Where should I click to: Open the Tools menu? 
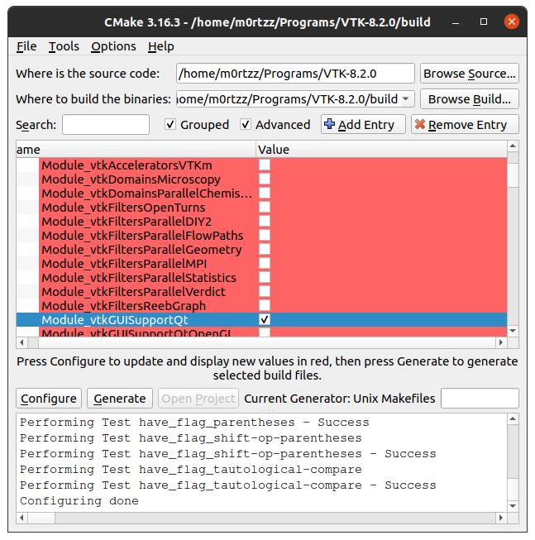[64, 46]
